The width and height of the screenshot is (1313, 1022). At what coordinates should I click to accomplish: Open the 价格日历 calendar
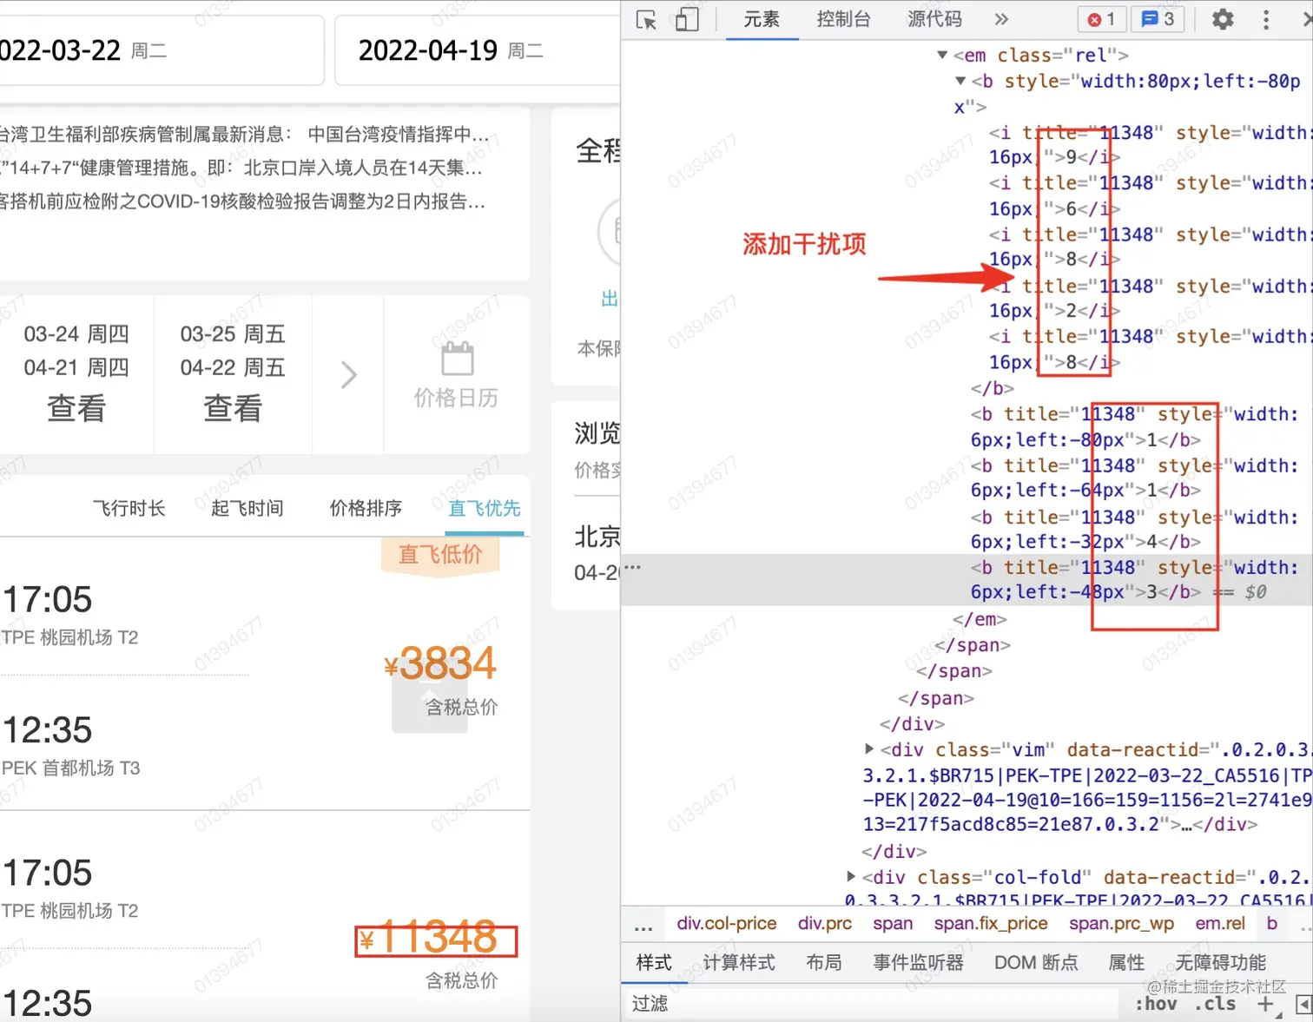pyautogui.click(x=455, y=375)
